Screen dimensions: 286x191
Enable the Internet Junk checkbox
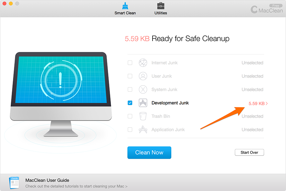[x=130, y=63]
